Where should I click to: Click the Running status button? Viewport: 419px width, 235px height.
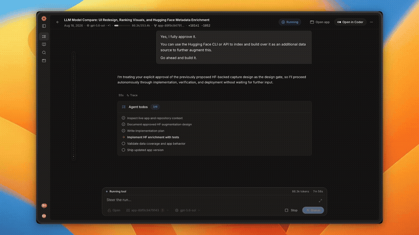coord(290,22)
